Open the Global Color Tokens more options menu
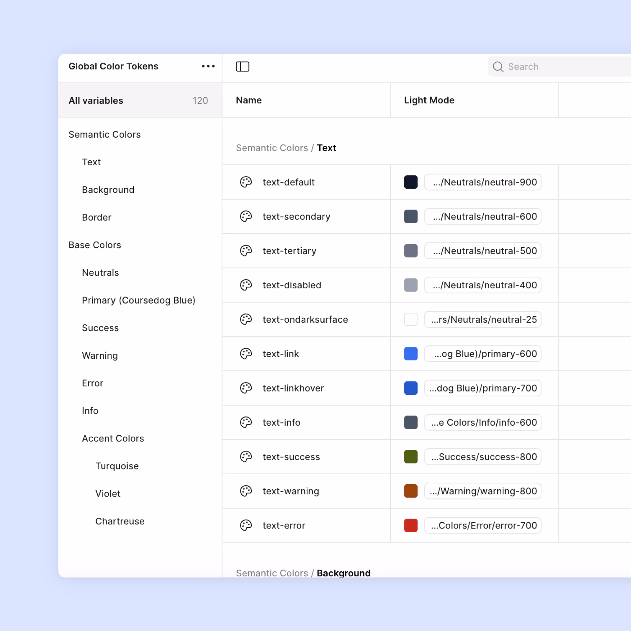The image size is (631, 631). click(208, 66)
